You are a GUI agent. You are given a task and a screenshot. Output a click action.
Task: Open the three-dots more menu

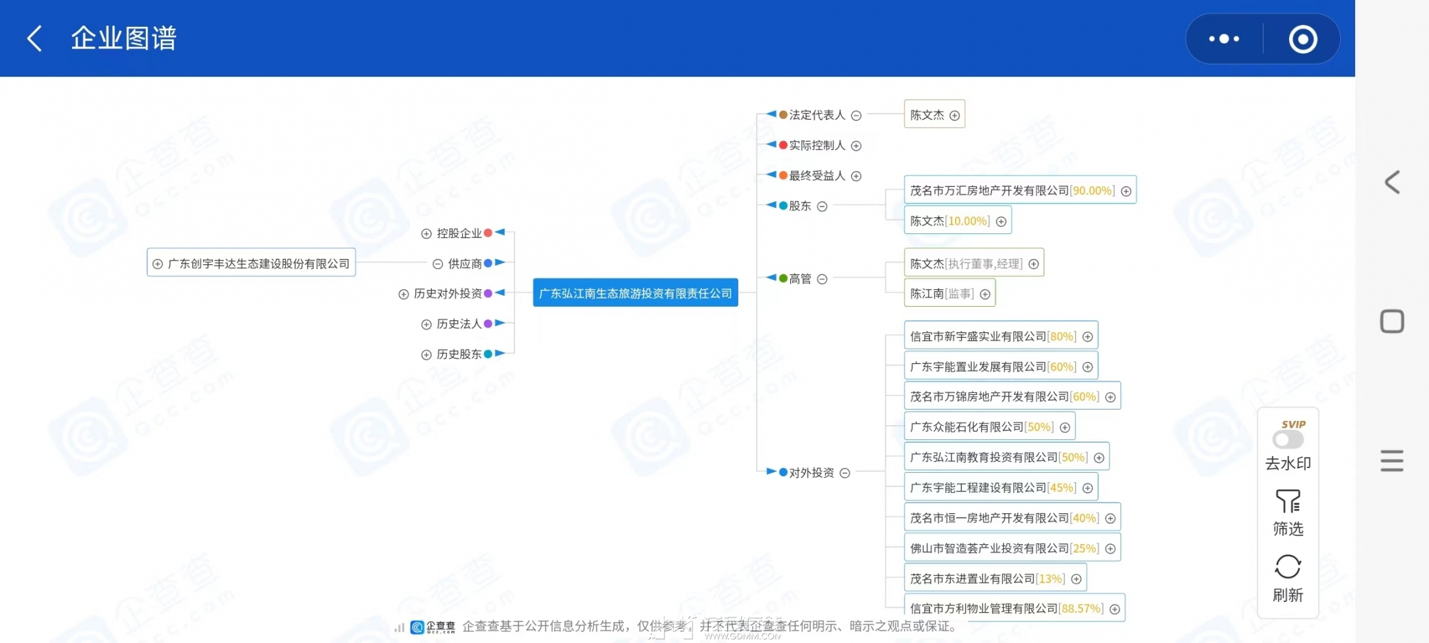1224,39
